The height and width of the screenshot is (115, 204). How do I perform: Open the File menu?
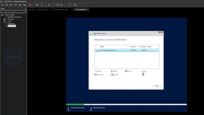pos(3,5)
